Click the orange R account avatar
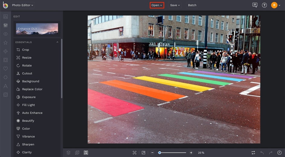The width and height of the screenshot is (285, 157). pos(274,5)
